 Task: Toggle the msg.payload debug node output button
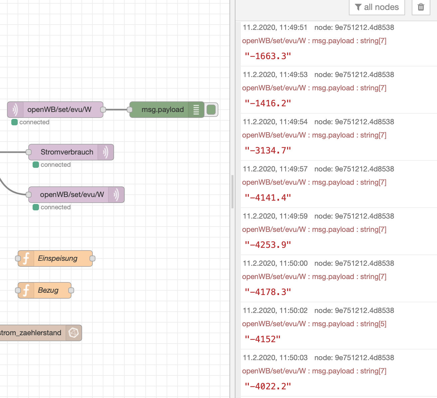click(x=211, y=110)
